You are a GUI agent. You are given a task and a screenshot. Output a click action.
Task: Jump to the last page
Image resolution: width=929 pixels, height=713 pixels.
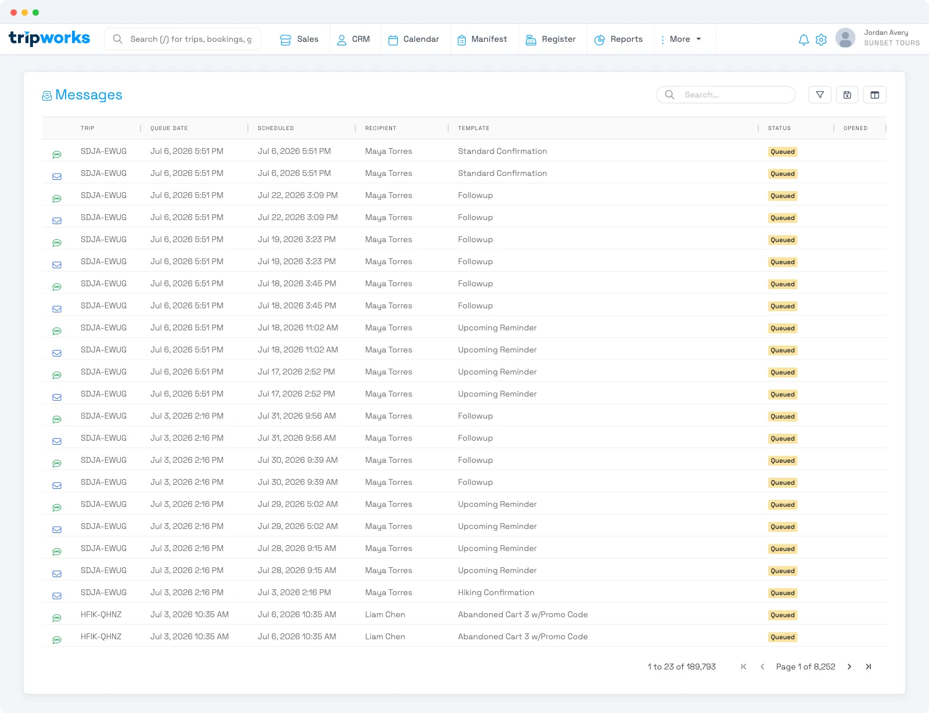click(x=868, y=667)
